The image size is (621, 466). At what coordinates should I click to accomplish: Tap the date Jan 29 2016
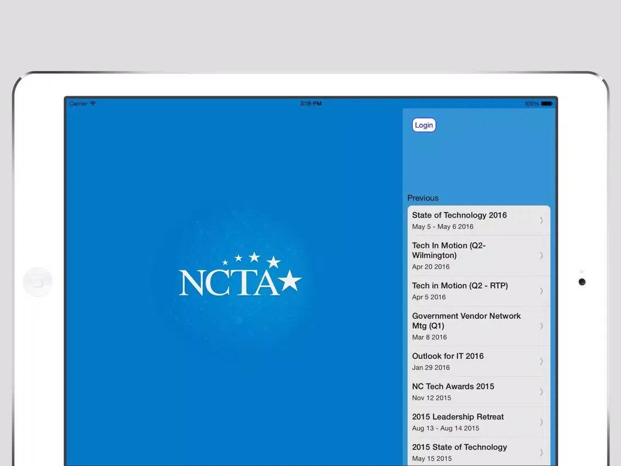[x=431, y=368]
